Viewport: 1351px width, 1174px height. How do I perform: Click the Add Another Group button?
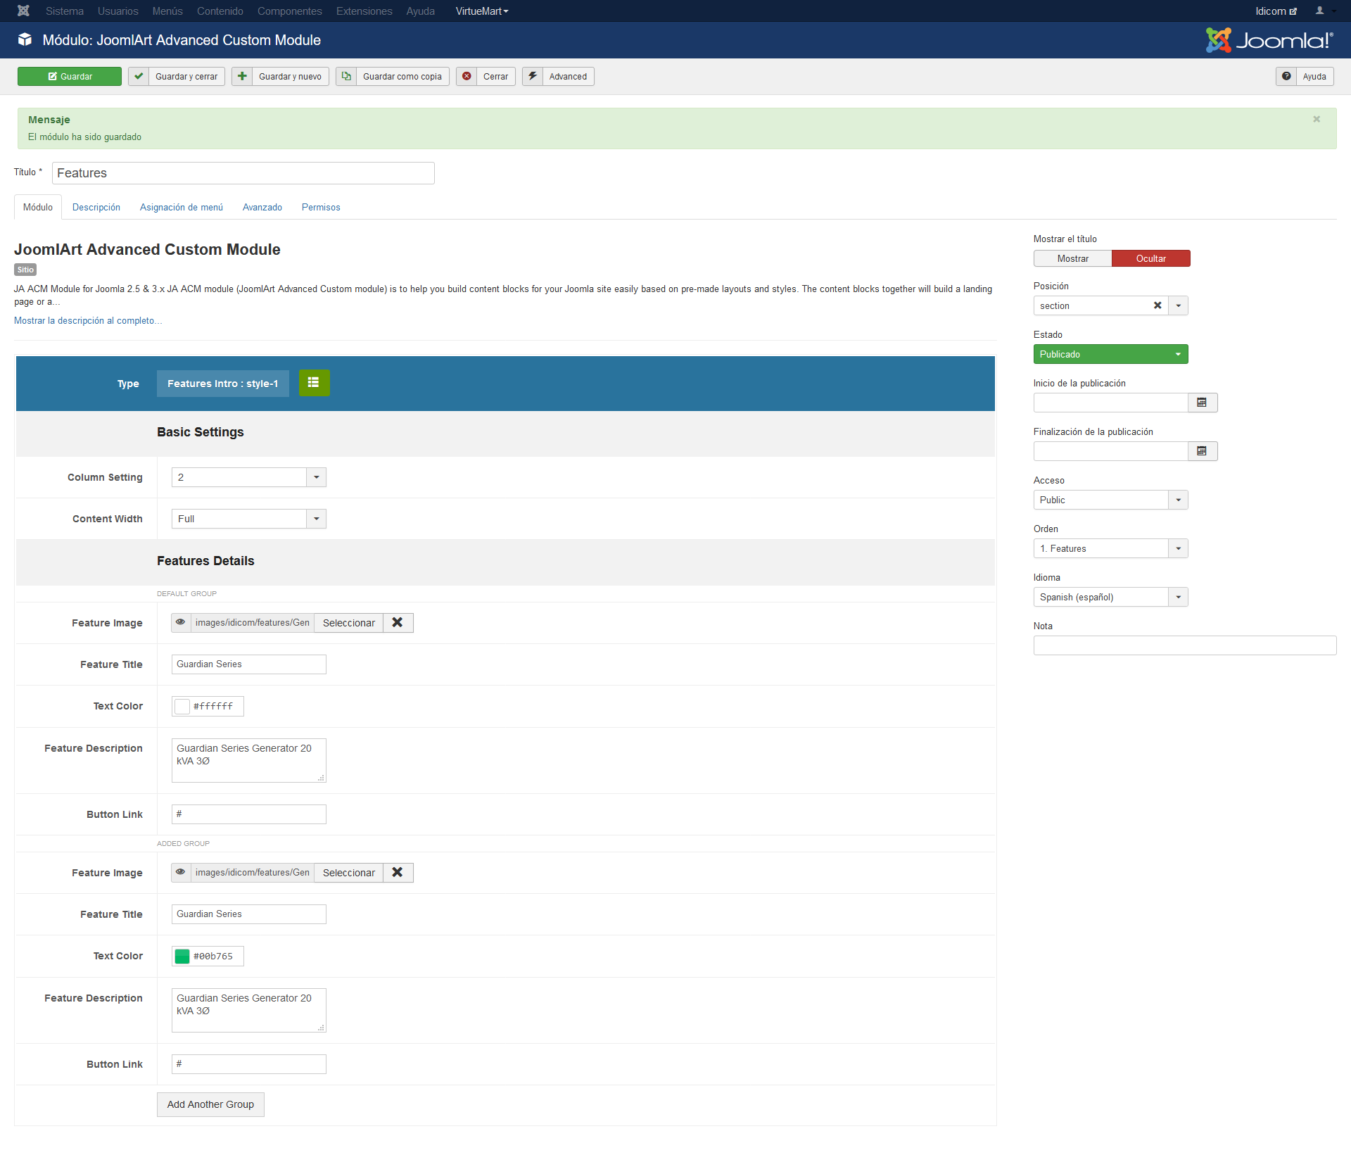pyautogui.click(x=210, y=1104)
